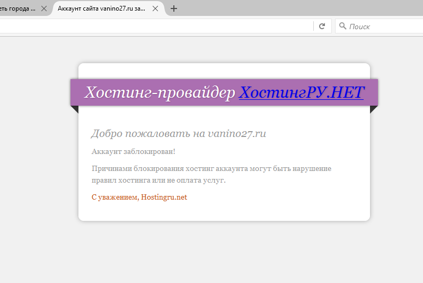
Task: Click the paragraph 'Причинами блокирования хостинг аккаунта'
Action: (x=211, y=174)
